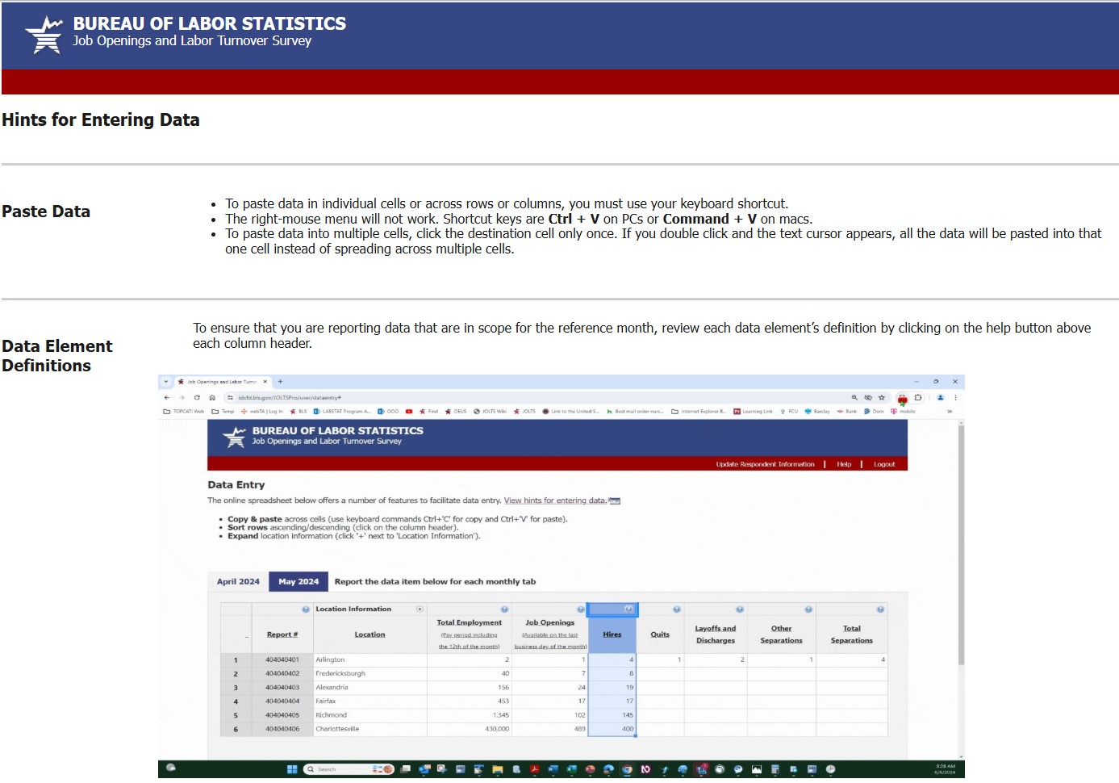This screenshot has width=1119, height=783.
Task: Expand Location Information with plus icon
Action: point(420,609)
